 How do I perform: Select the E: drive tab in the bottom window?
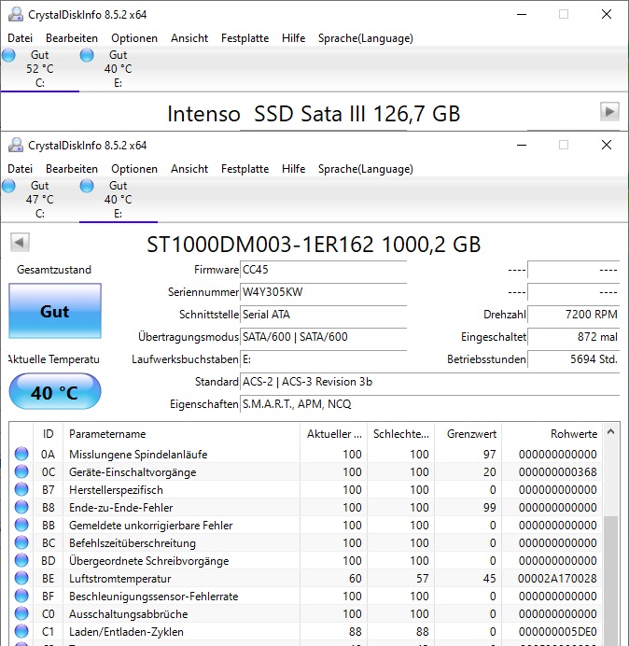(x=118, y=200)
